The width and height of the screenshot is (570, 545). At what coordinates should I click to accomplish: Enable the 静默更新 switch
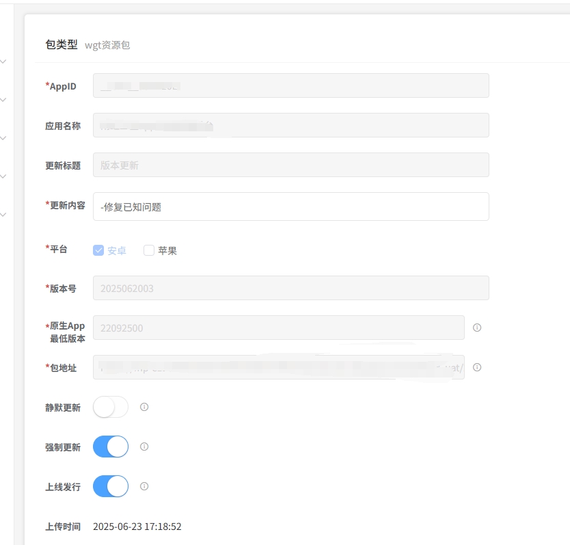click(x=111, y=407)
